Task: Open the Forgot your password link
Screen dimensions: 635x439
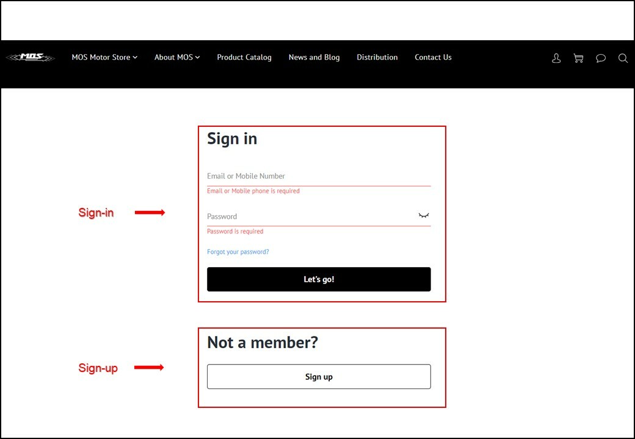Action: pos(238,251)
